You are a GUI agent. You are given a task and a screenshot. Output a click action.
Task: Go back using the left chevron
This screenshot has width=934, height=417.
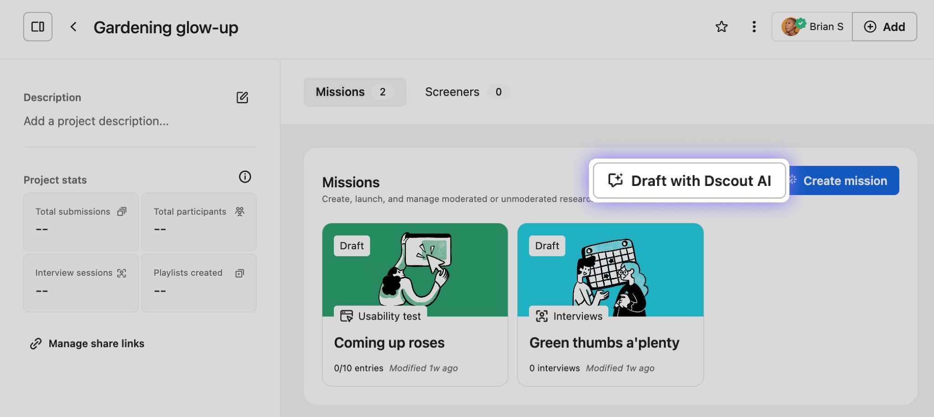pyautogui.click(x=73, y=27)
